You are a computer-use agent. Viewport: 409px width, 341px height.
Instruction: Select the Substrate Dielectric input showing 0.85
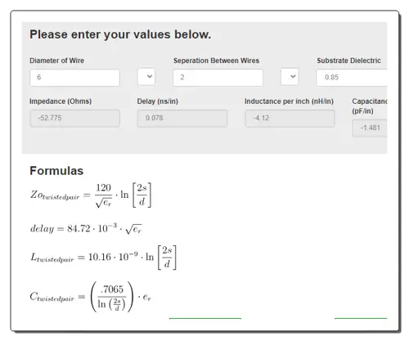(x=352, y=78)
